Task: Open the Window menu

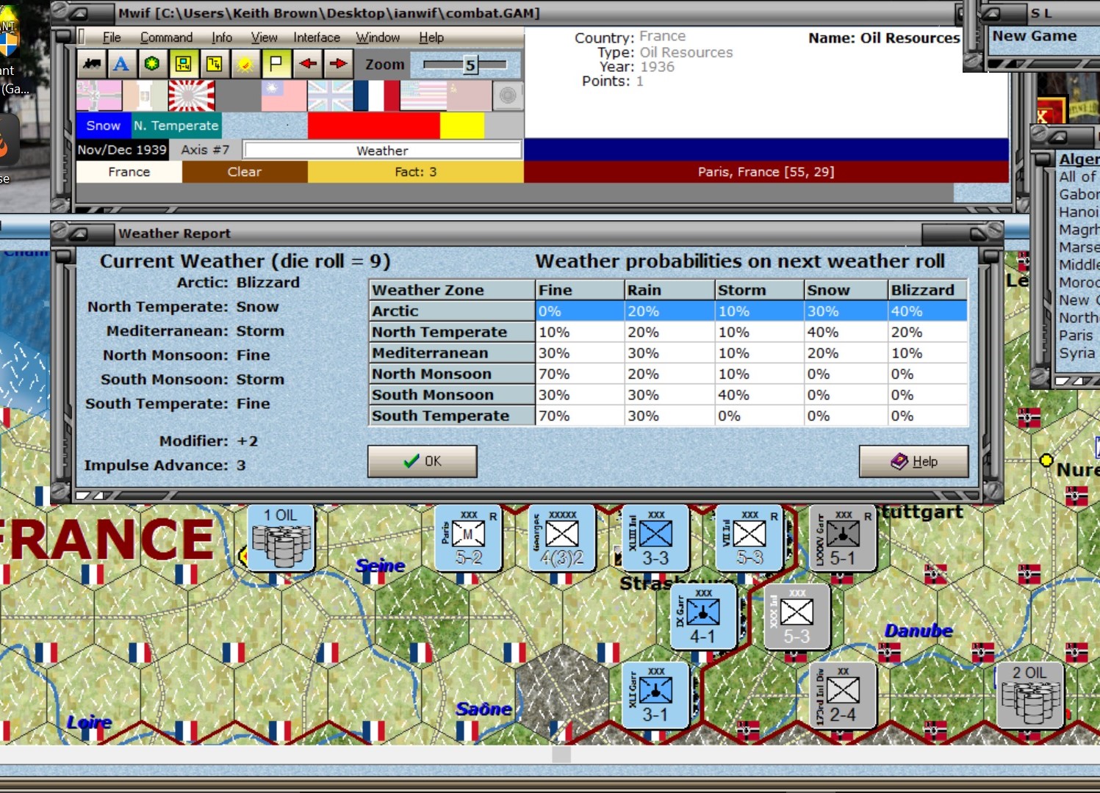Action: (x=378, y=37)
